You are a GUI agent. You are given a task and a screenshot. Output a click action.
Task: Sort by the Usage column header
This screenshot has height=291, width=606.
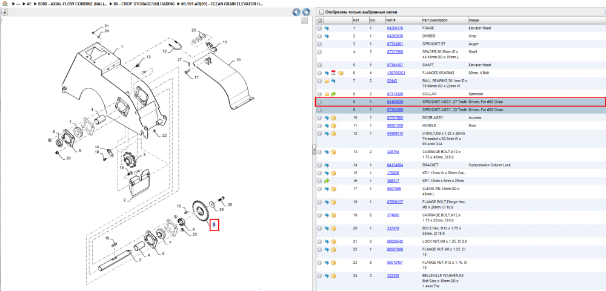click(536, 20)
